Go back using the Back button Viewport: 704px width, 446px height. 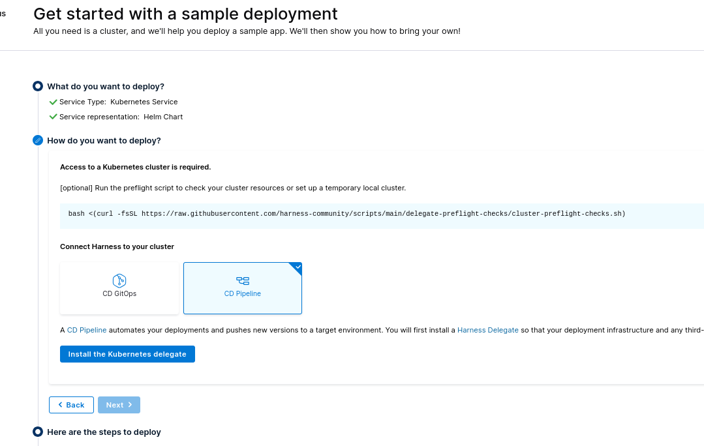pyautogui.click(x=71, y=405)
